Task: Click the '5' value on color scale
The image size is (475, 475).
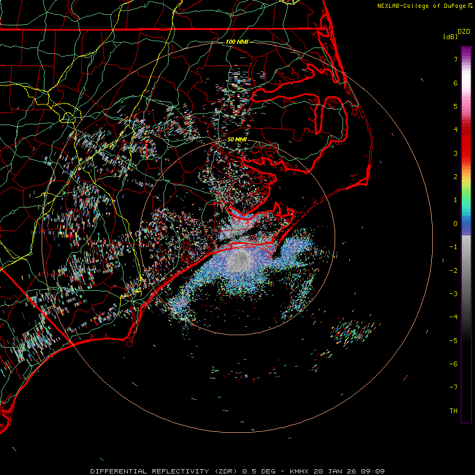Action: 455,106
